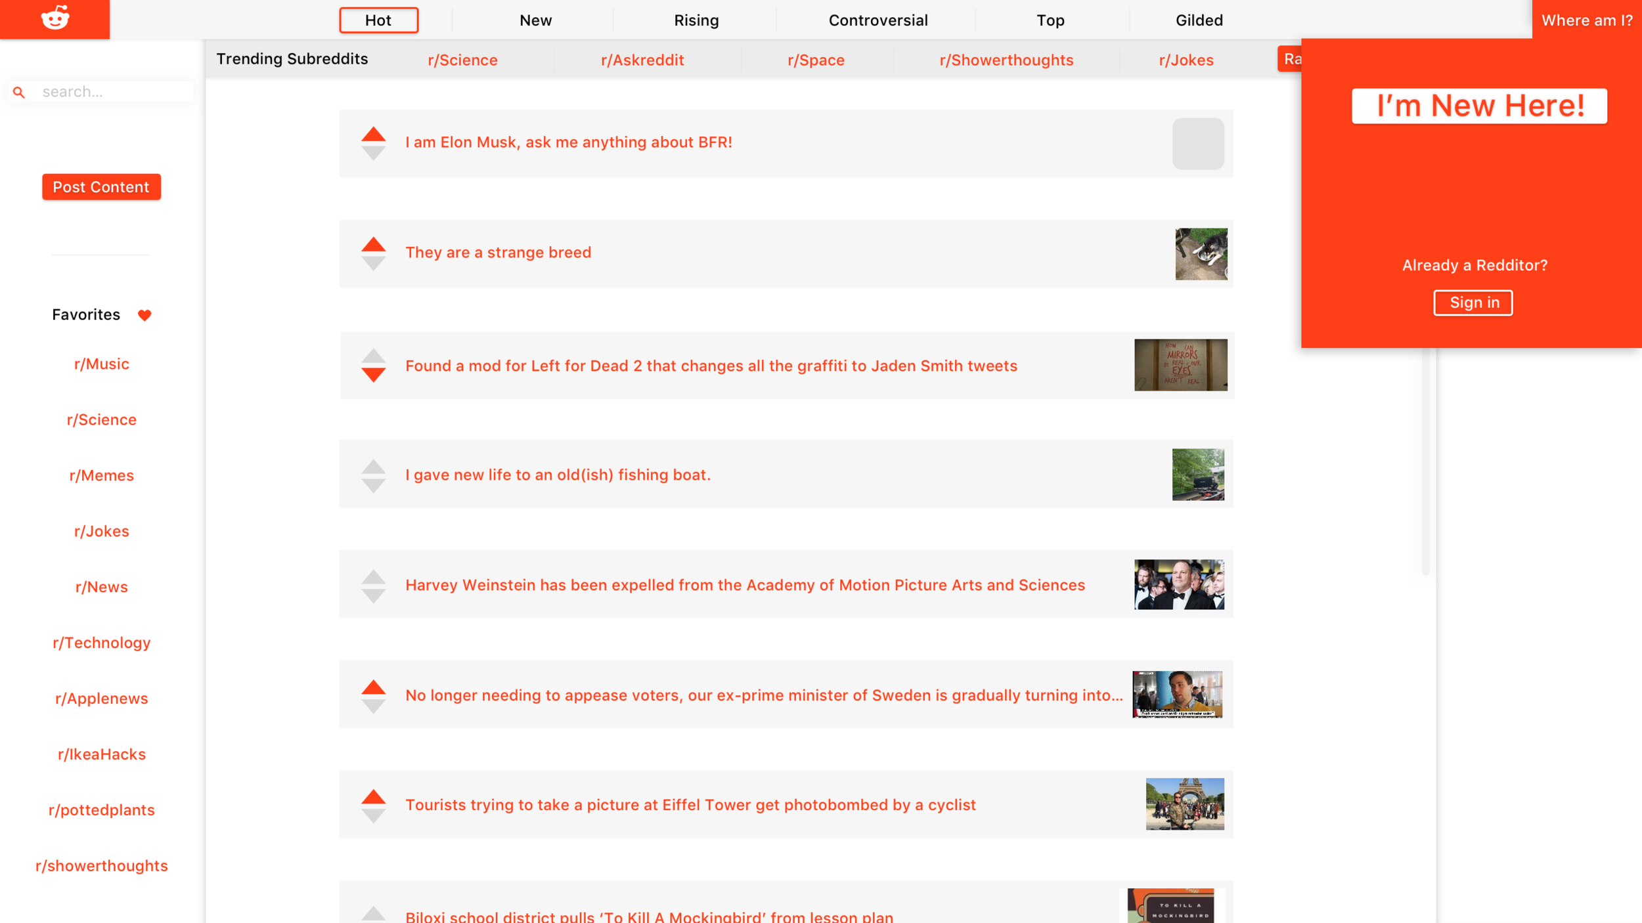Click the Sign in button
This screenshot has width=1642, height=923.
coord(1473,303)
